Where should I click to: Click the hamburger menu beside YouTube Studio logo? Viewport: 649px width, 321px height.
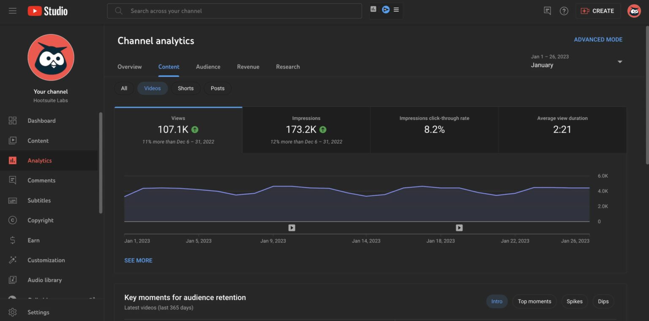coord(13,11)
